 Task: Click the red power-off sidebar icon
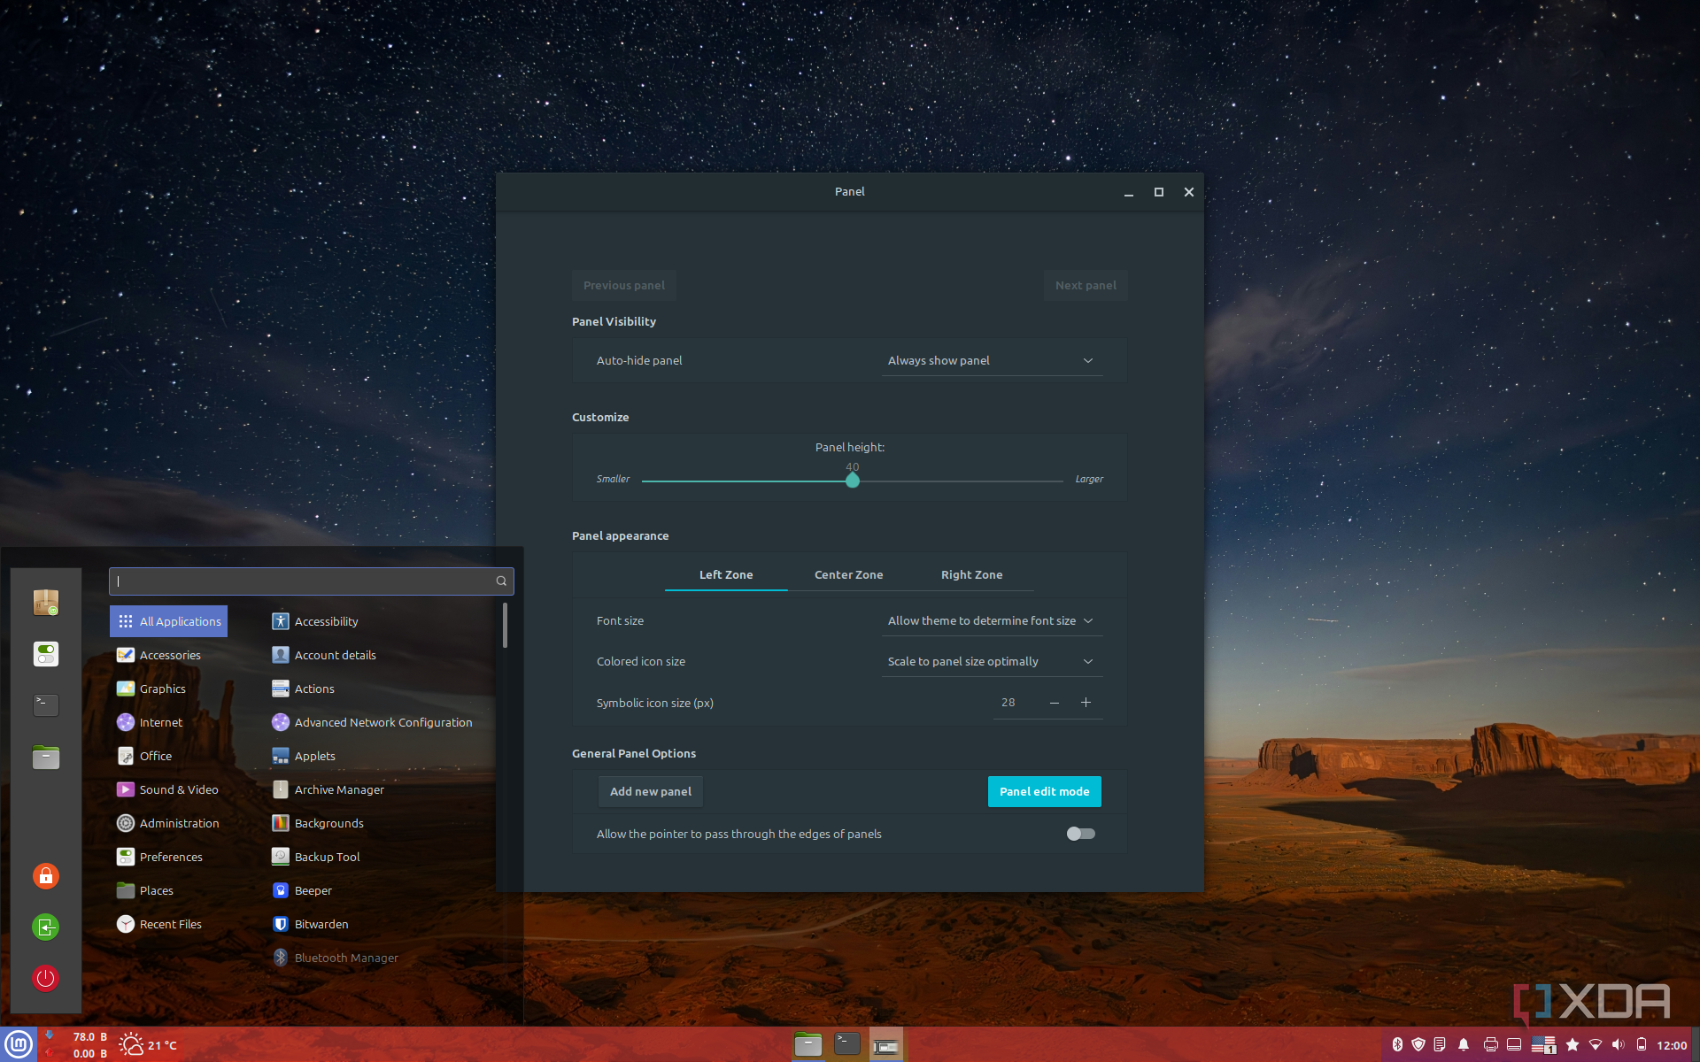(x=46, y=978)
